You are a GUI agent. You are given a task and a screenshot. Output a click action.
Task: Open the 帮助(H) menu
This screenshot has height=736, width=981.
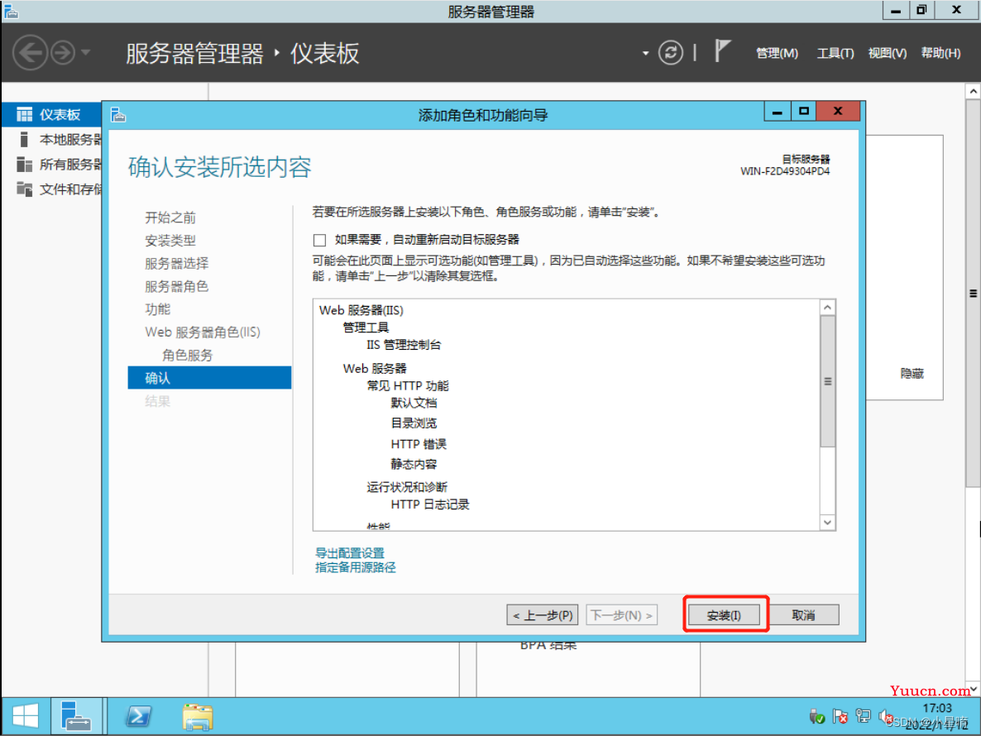(x=940, y=54)
